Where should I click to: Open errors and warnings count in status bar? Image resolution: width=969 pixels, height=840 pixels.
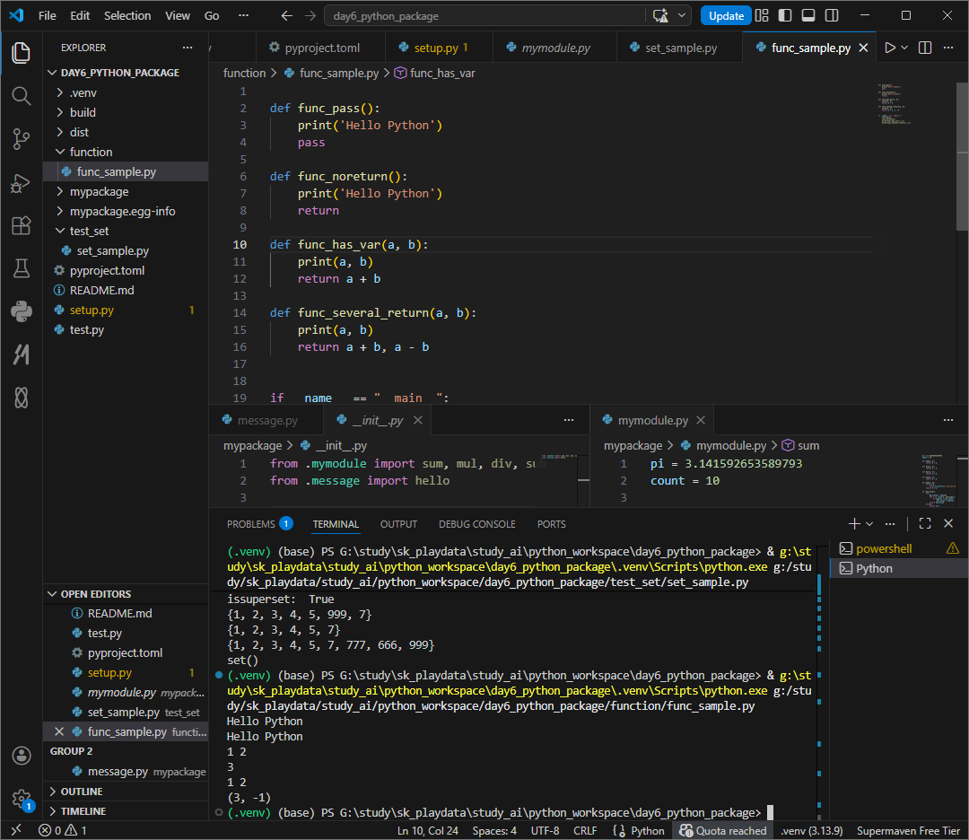click(63, 830)
